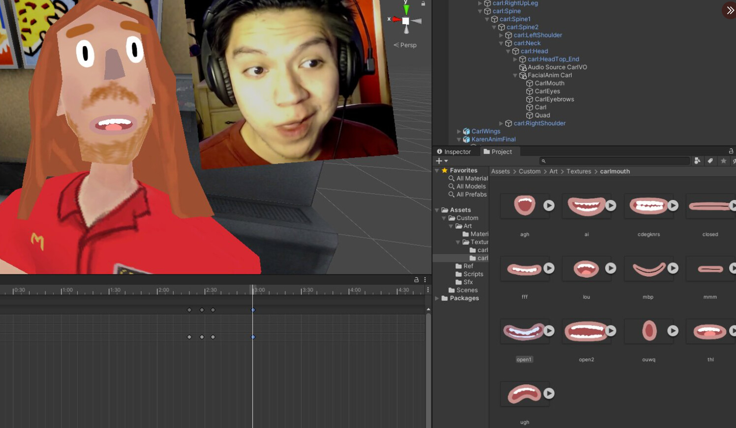Expand the carl:HeadTop_End node

(515, 59)
